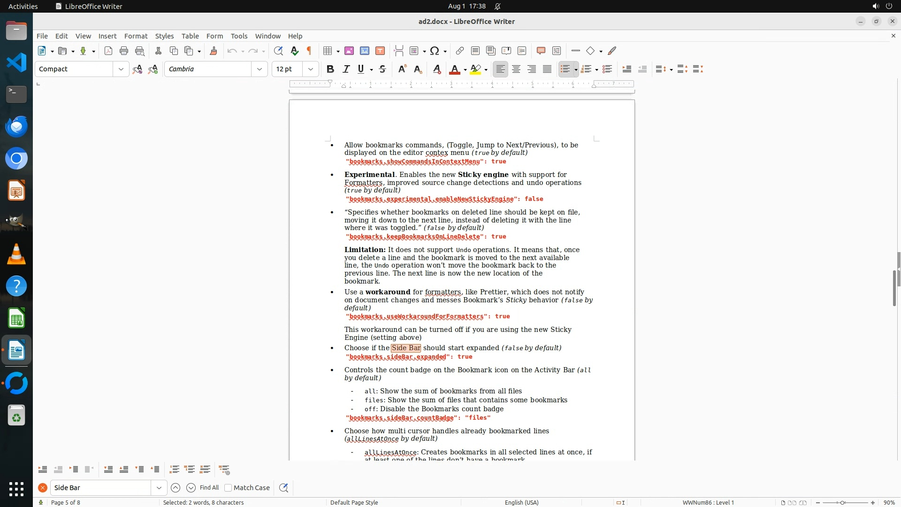Viewport: 901px width, 507px height.
Task: Click the Export as PDF icon
Action: click(x=108, y=51)
